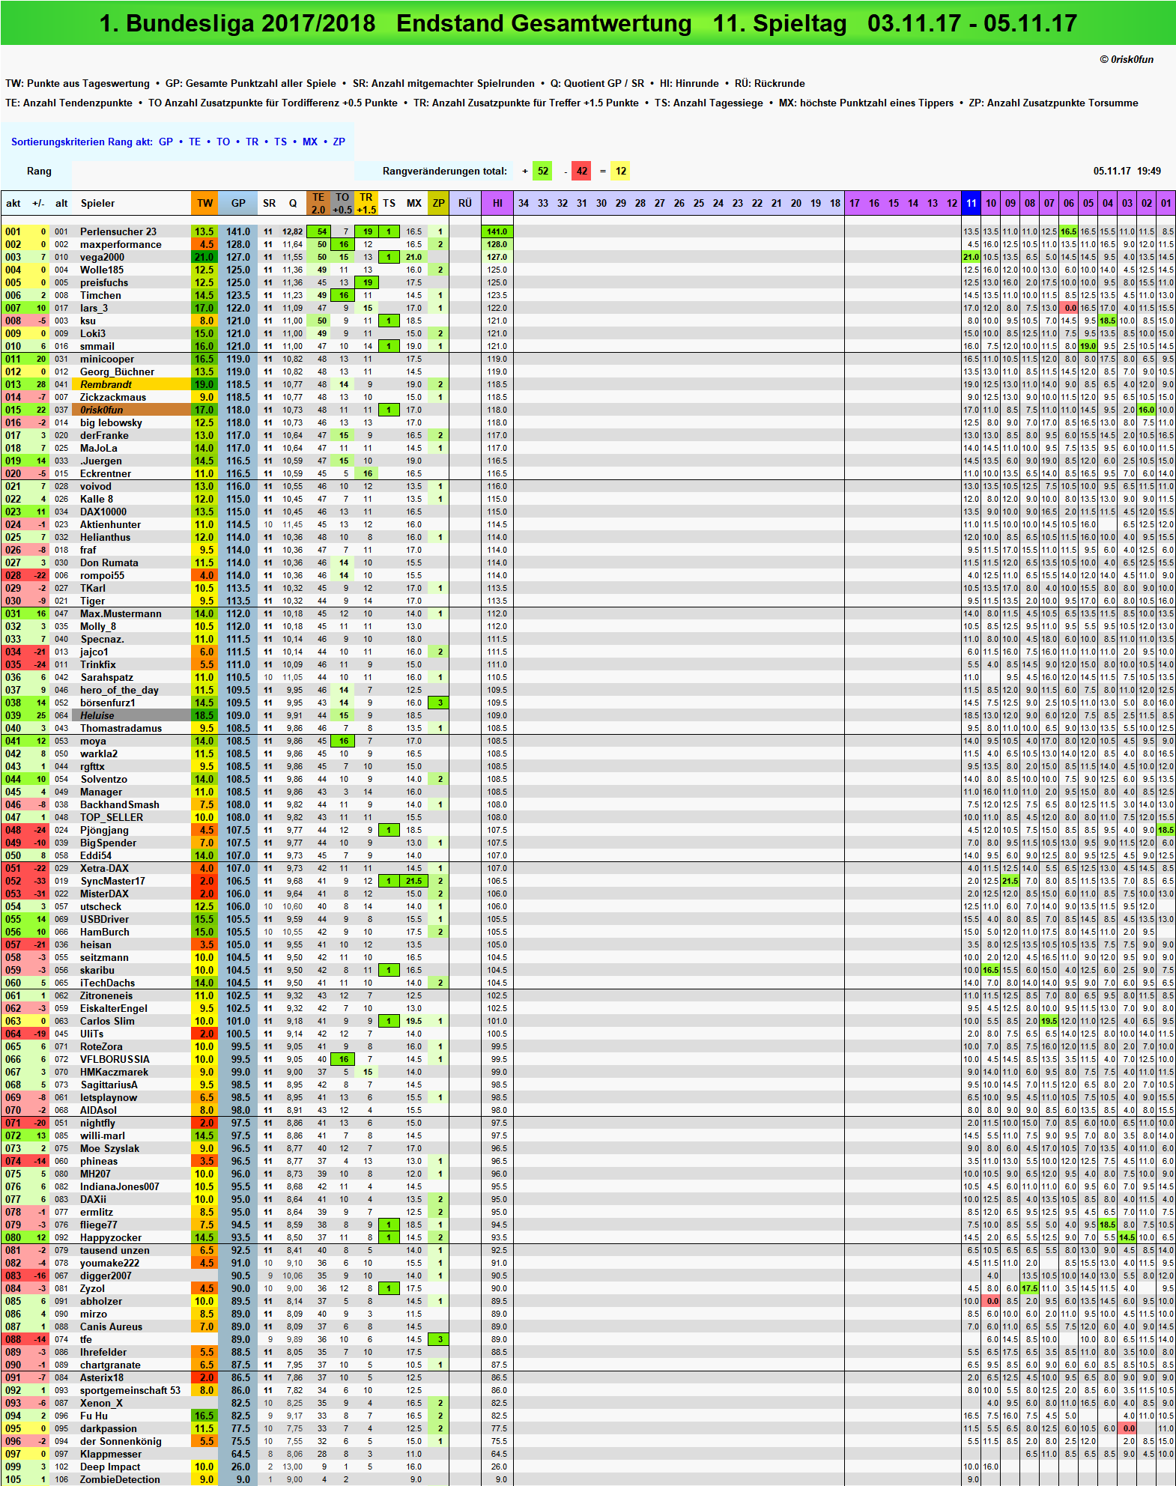The image size is (1176, 1486).
Task: Select player Eckrentner
Action: click(105, 473)
